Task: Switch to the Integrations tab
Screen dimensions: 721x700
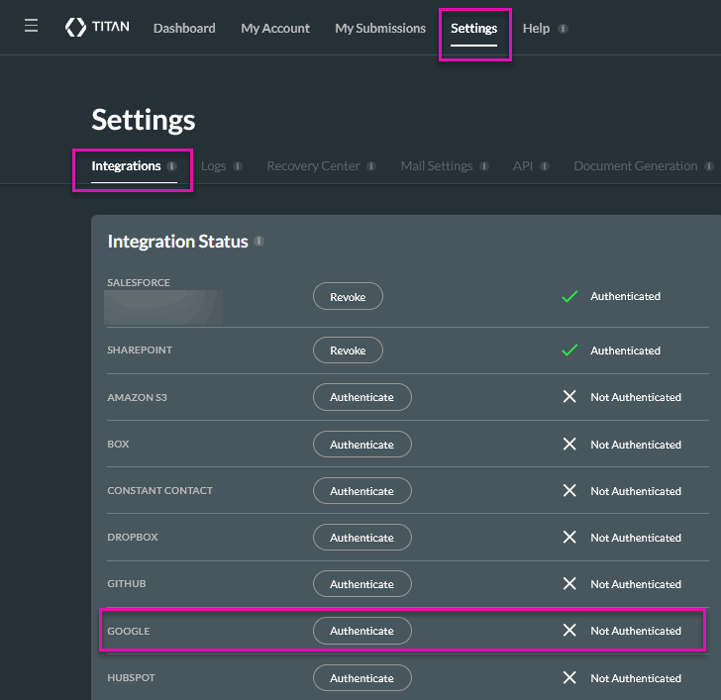Action: [126, 166]
